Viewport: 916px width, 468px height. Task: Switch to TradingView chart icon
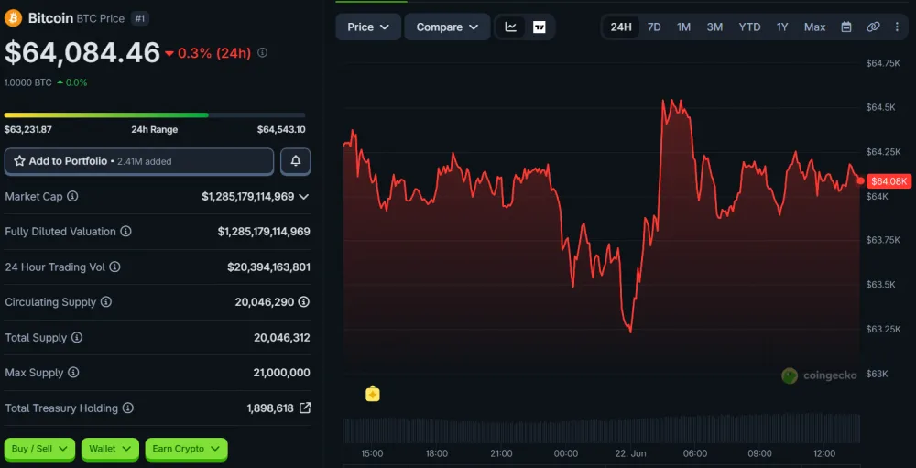point(540,27)
